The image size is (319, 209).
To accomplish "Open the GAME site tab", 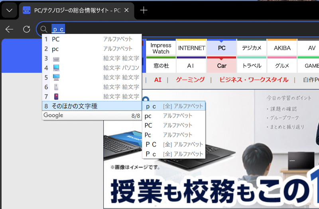I will (308, 65).
